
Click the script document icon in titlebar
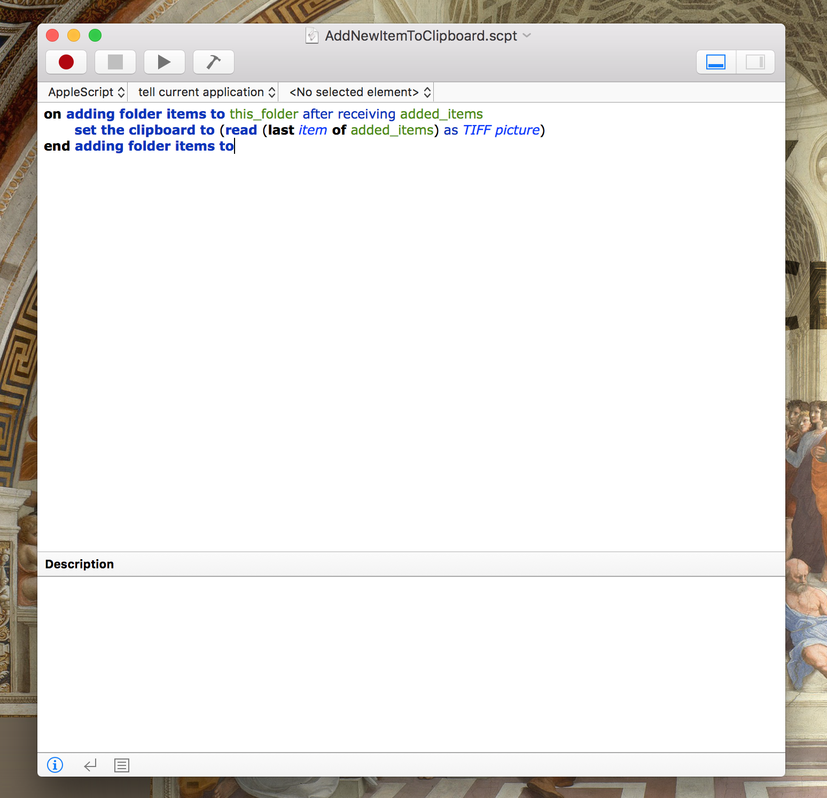pos(313,35)
